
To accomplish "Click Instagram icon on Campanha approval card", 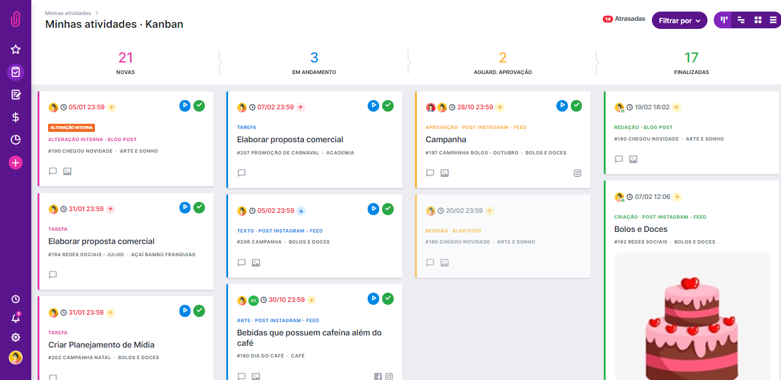I will coord(577,173).
